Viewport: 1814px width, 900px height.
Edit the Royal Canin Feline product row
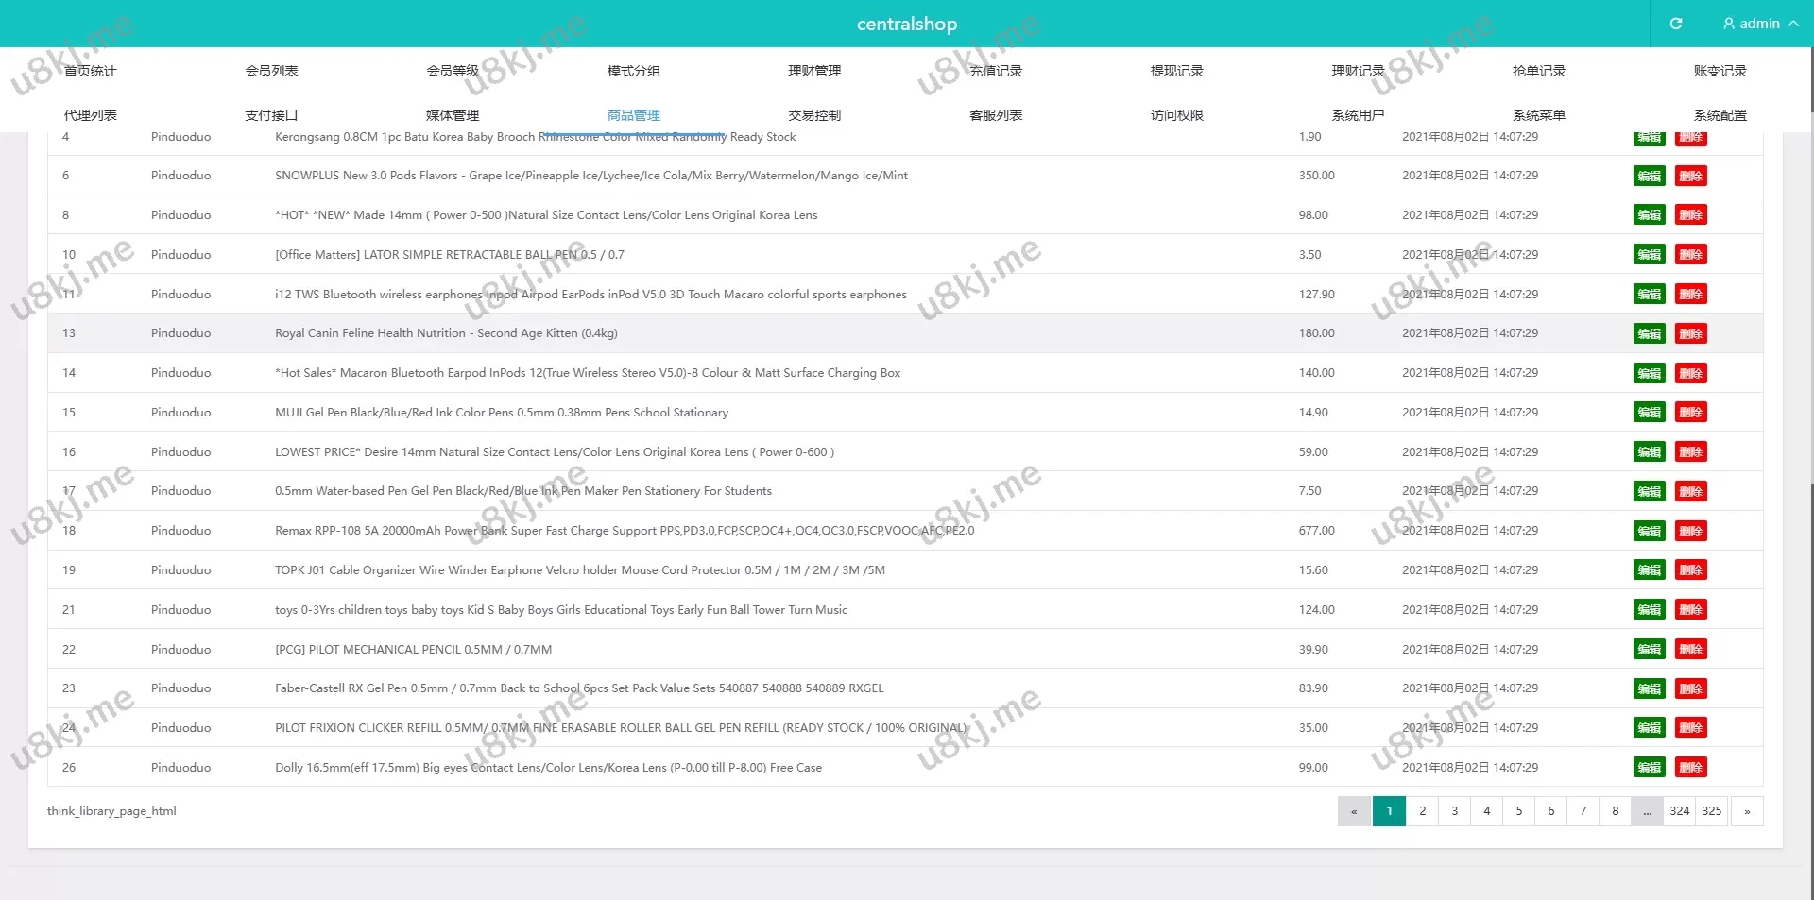[x=1649, y=334]
